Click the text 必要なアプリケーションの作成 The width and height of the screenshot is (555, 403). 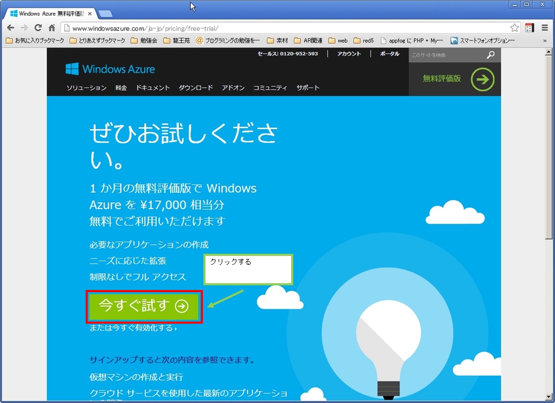(149, 245)
